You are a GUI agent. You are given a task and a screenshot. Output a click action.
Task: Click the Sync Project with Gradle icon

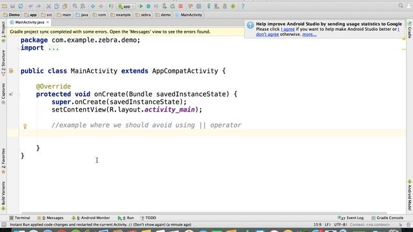(x=208, y=6)
